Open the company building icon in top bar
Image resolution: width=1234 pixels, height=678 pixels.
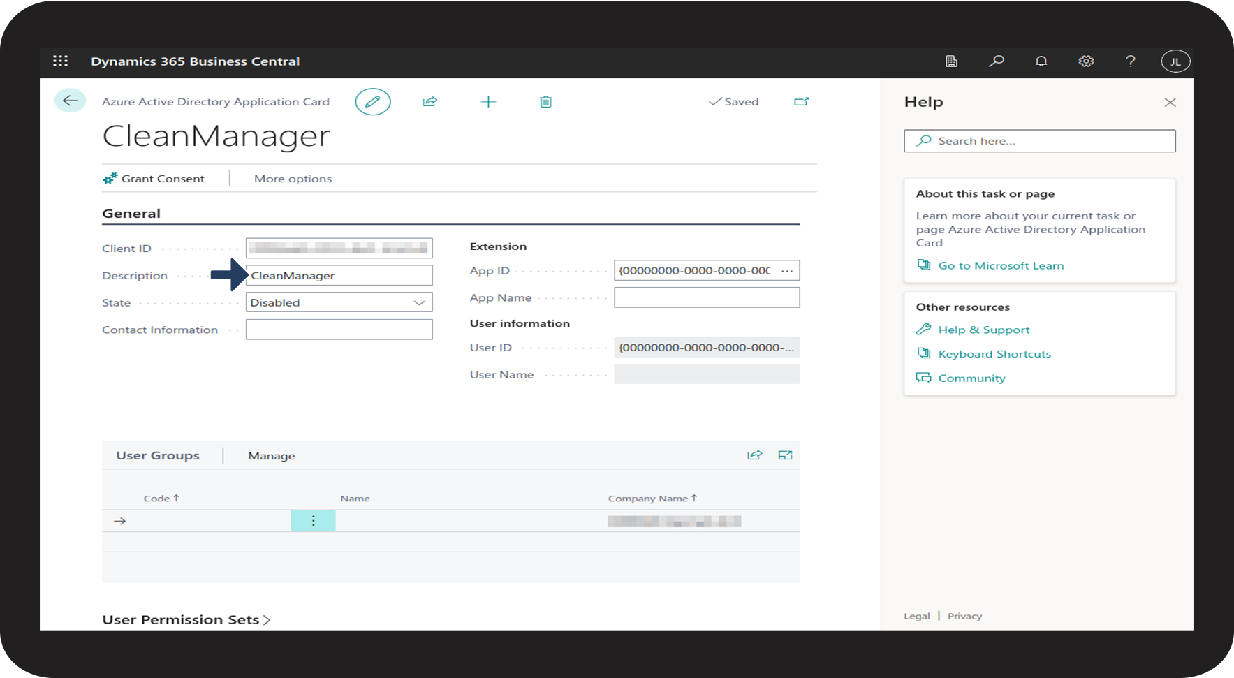coord(951,61)
